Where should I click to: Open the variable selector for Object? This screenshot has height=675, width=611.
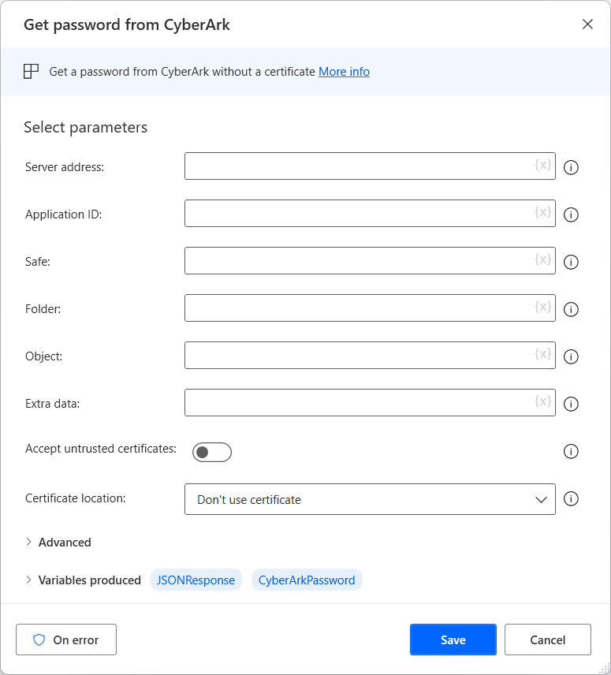(x=542, y=356)
